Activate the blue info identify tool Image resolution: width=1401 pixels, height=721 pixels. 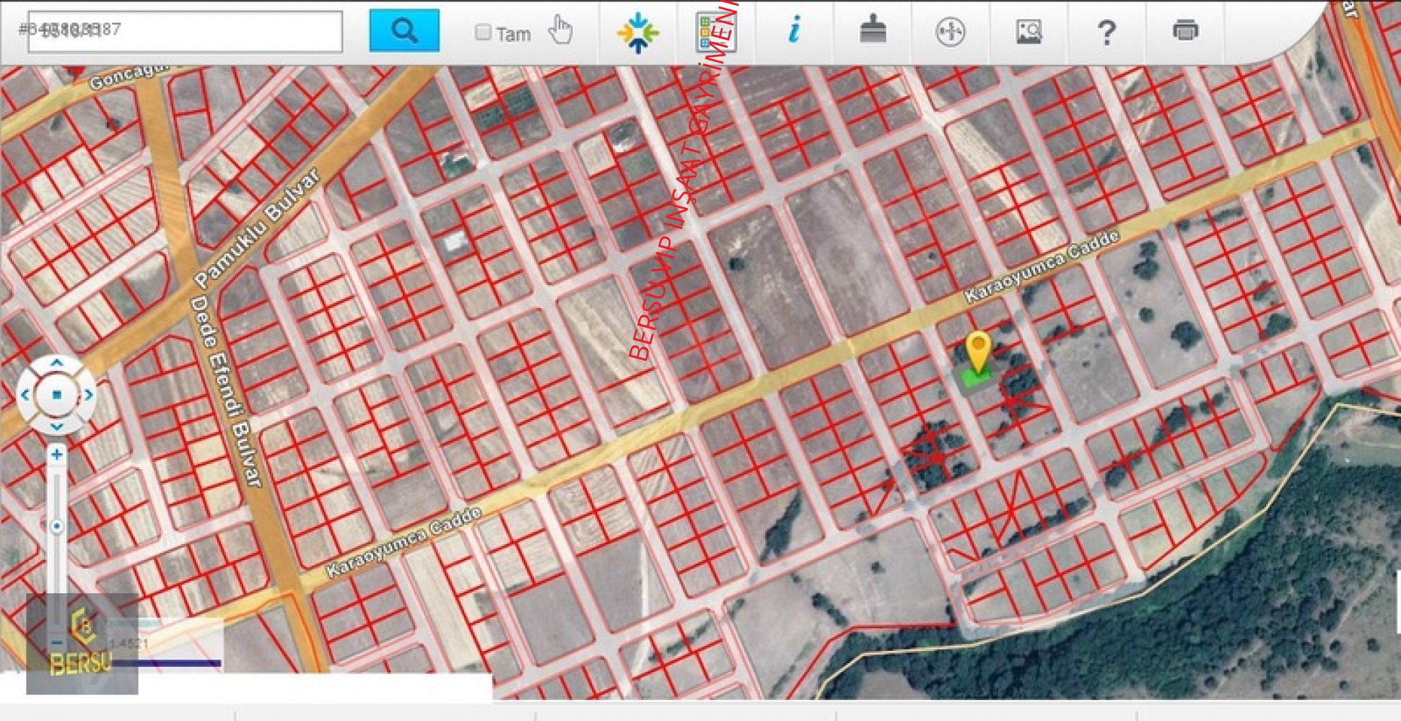[794, 31]
